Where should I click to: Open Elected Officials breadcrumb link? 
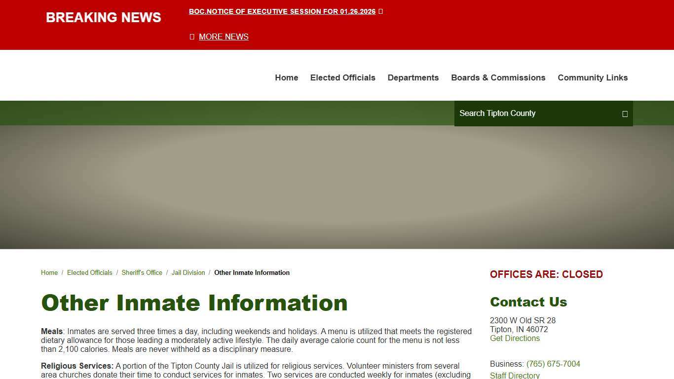click(89, 272)
